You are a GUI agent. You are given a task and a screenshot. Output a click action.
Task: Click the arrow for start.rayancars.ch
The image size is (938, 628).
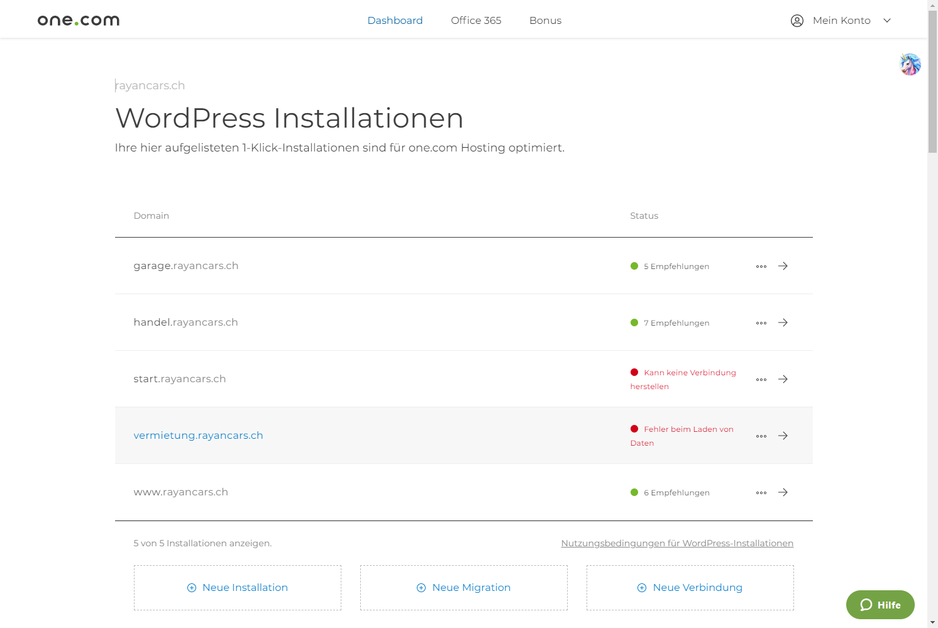(x=783, y=379)
